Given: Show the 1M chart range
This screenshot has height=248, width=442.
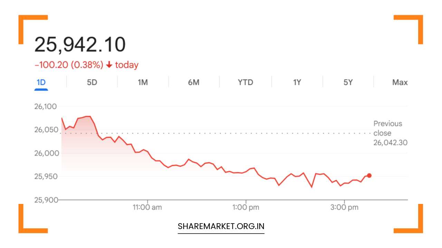Looking at the screenshot, I should (x=143, y=82).
